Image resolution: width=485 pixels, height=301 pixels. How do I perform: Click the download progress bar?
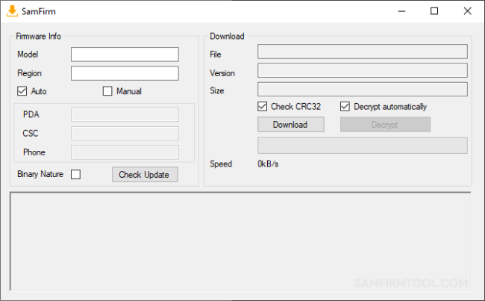click(x=363, y=146)
